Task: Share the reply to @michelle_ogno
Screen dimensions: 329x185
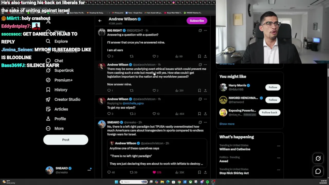Action: (x=205, y=114)
